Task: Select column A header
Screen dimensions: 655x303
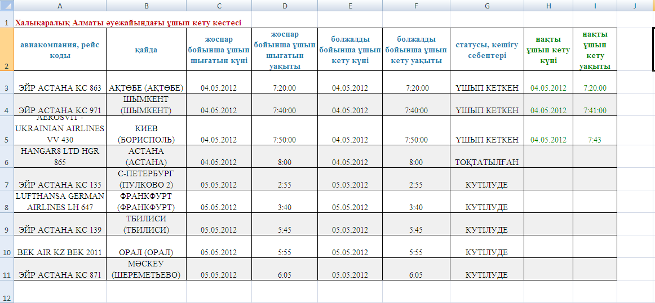Action: click(x=60, y=6)
